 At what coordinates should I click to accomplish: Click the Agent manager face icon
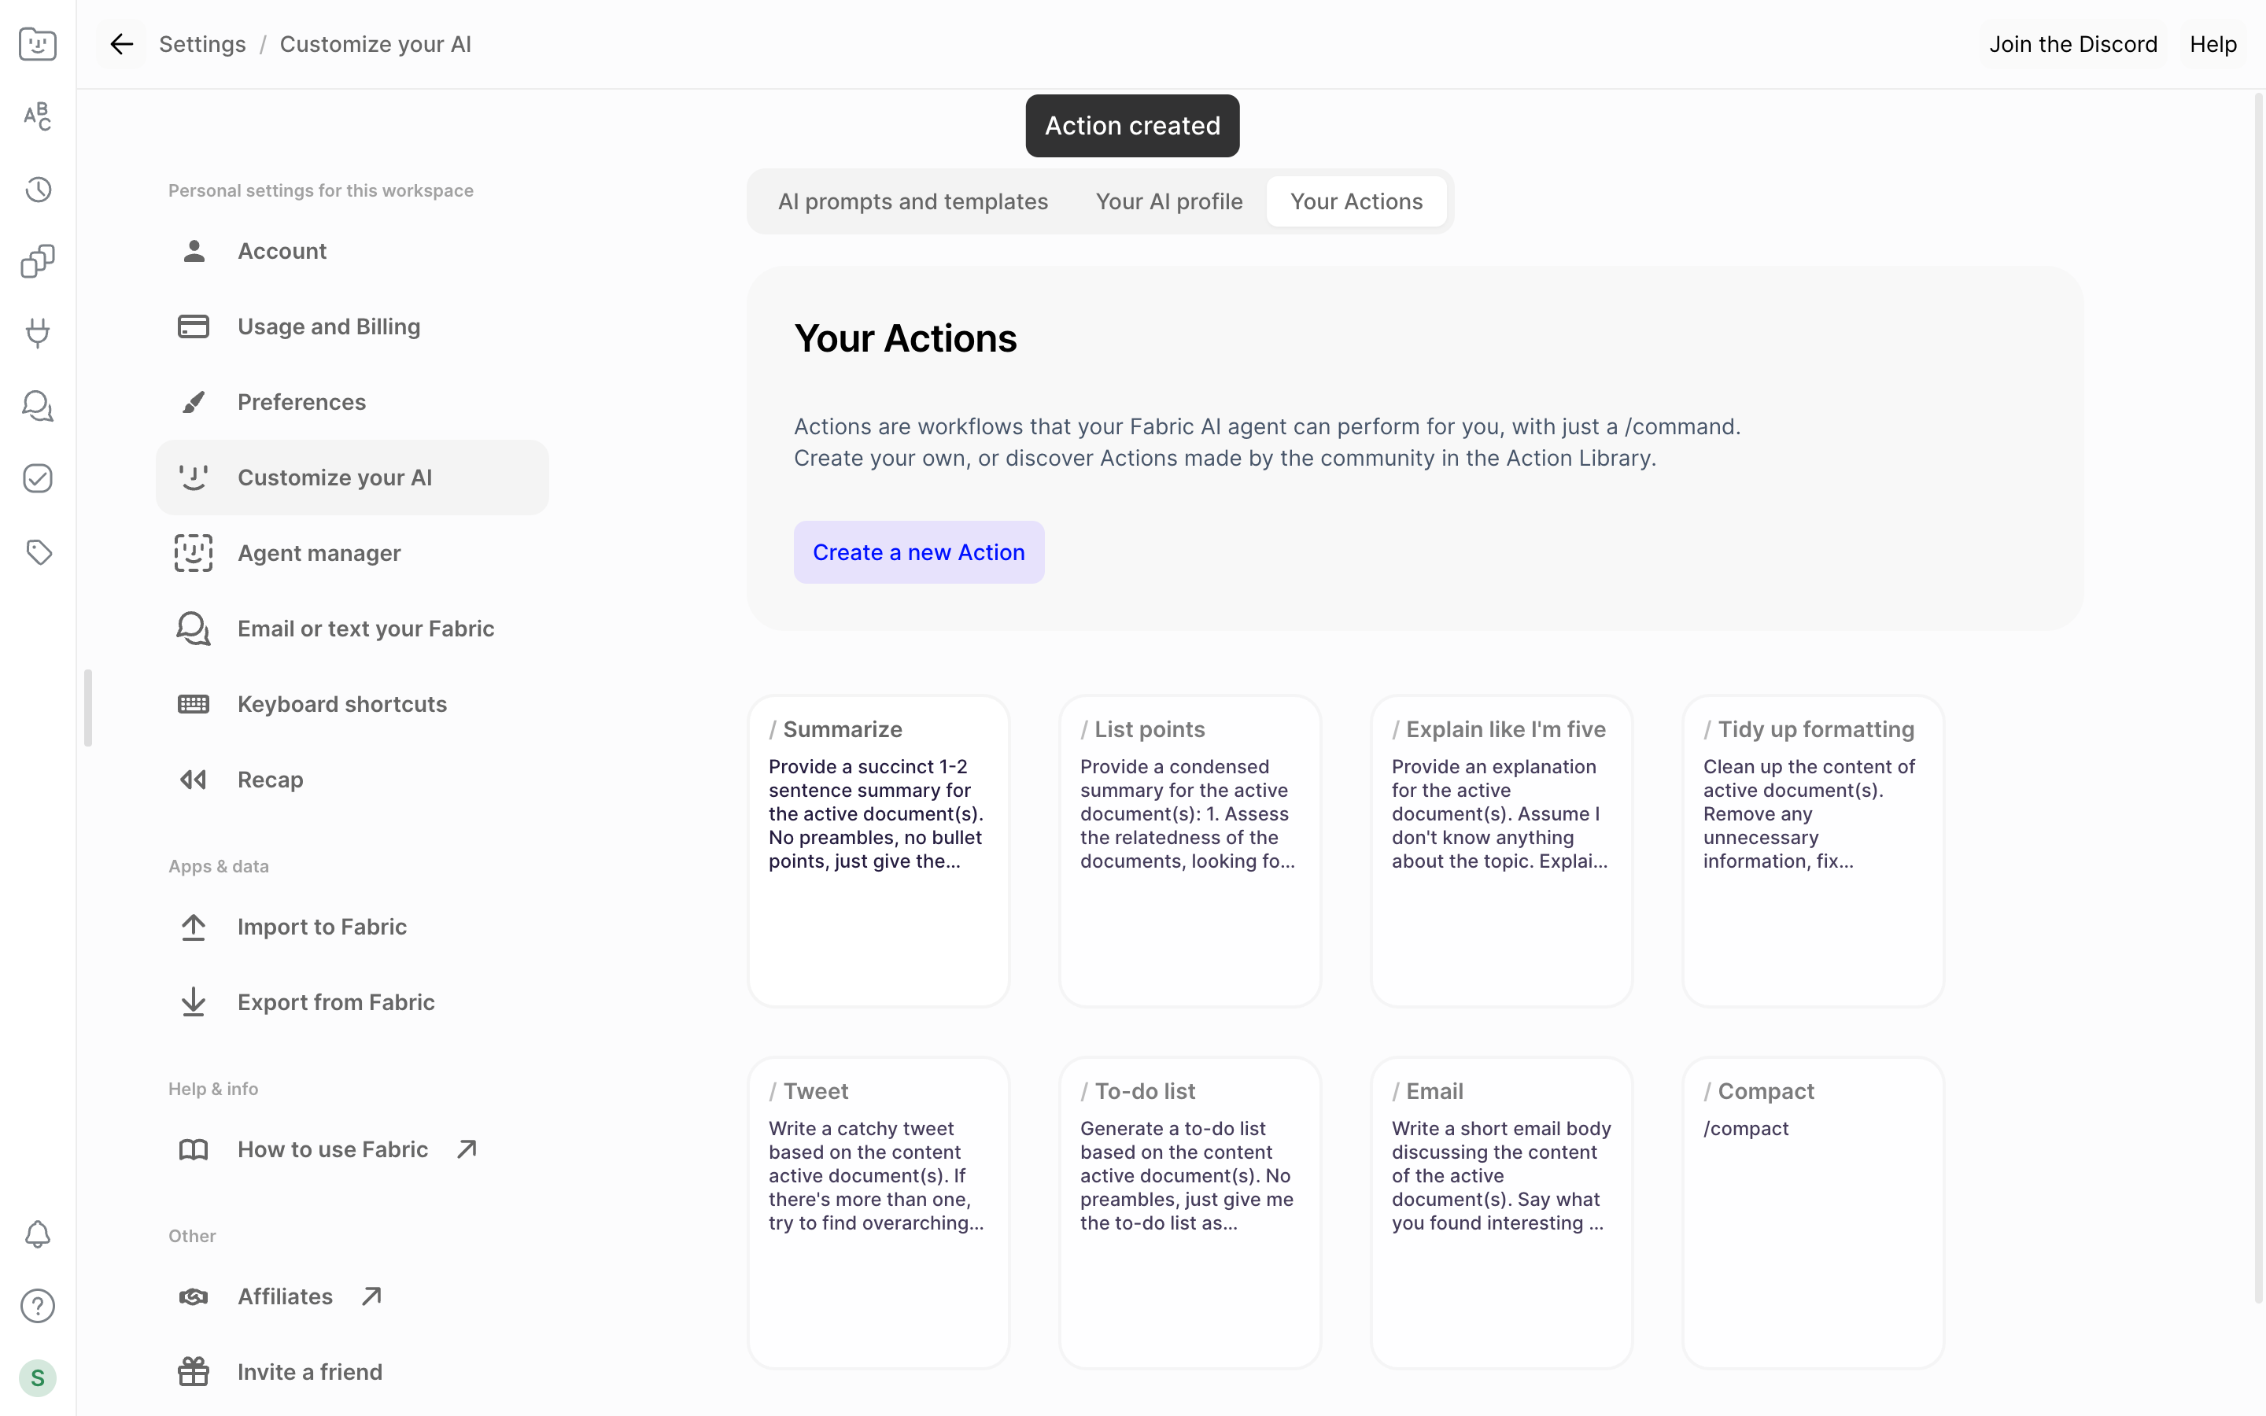coord(194,554)
